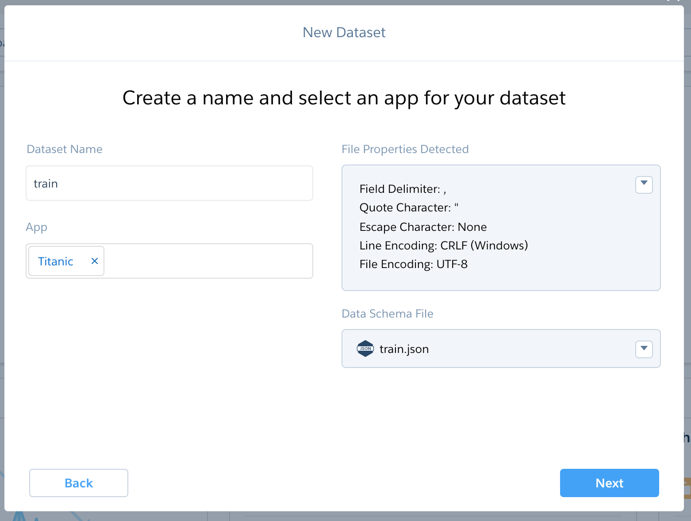Click the App field label
The image size is (691, 521).
pos(36,227)
